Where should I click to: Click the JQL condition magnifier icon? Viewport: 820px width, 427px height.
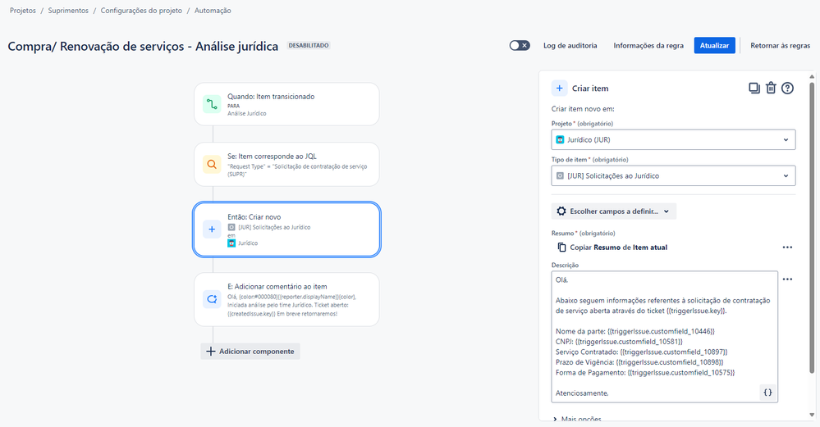(212, 165)
